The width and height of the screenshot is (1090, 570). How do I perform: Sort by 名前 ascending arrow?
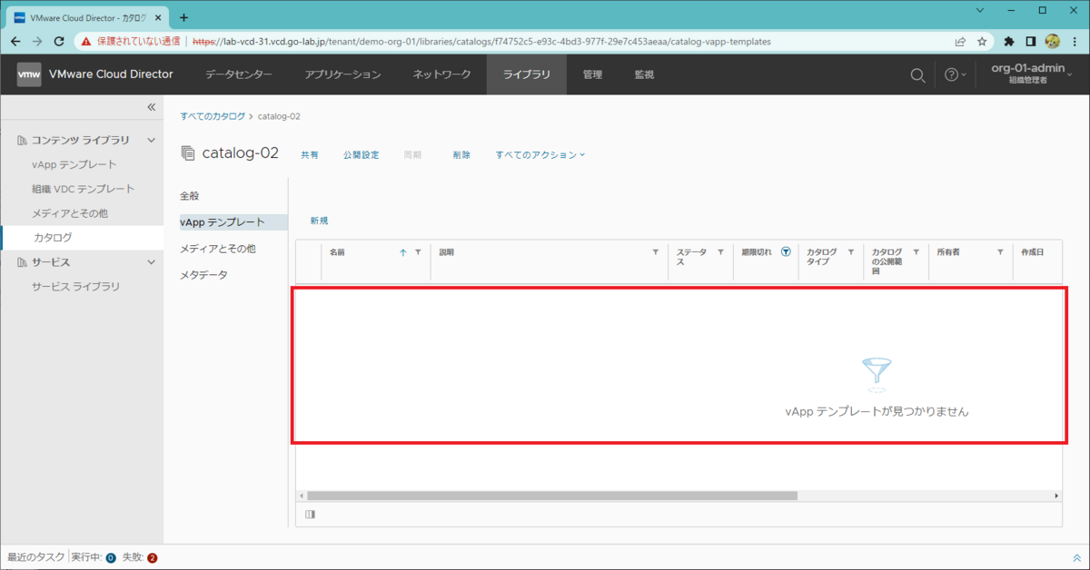pos(403,252)
